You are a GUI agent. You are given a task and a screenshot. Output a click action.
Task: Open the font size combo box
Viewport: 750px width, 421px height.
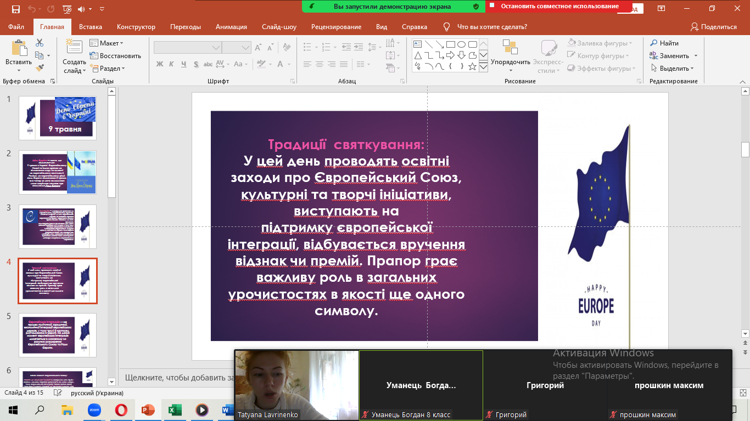(x=237, y=48)
